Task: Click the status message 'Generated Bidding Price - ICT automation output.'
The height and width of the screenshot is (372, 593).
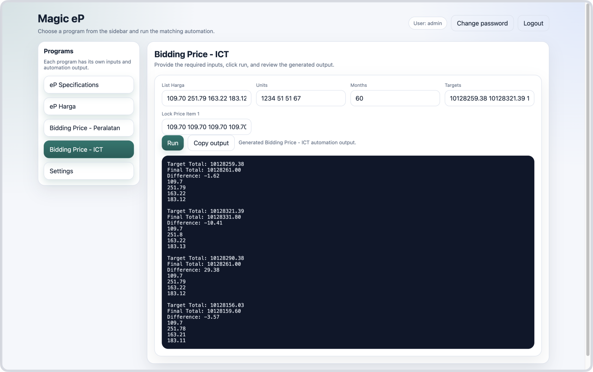Action: click(x=297, y=143)
